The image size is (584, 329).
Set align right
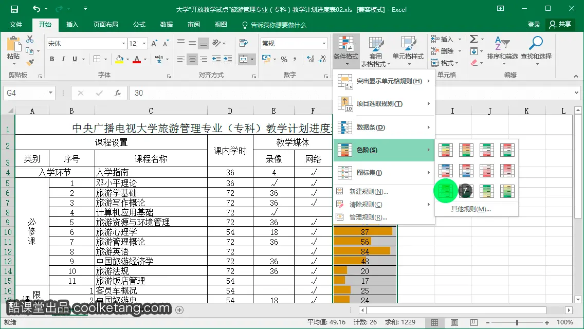click(x=204, y=59)
